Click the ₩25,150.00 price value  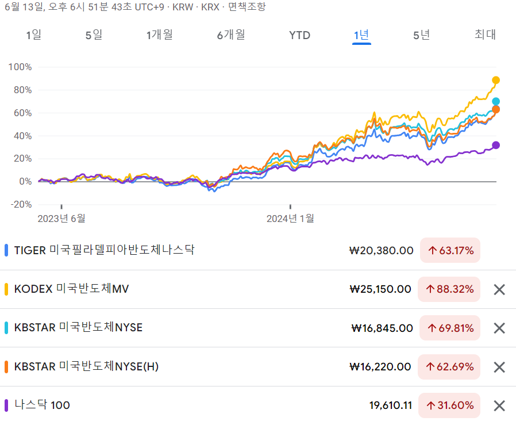click(x=380, y=289)
